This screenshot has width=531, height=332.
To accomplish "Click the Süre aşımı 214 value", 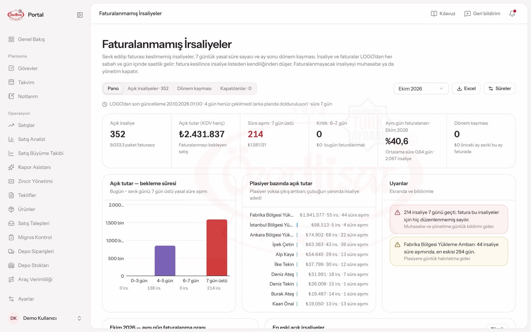I will click(255, 134).
